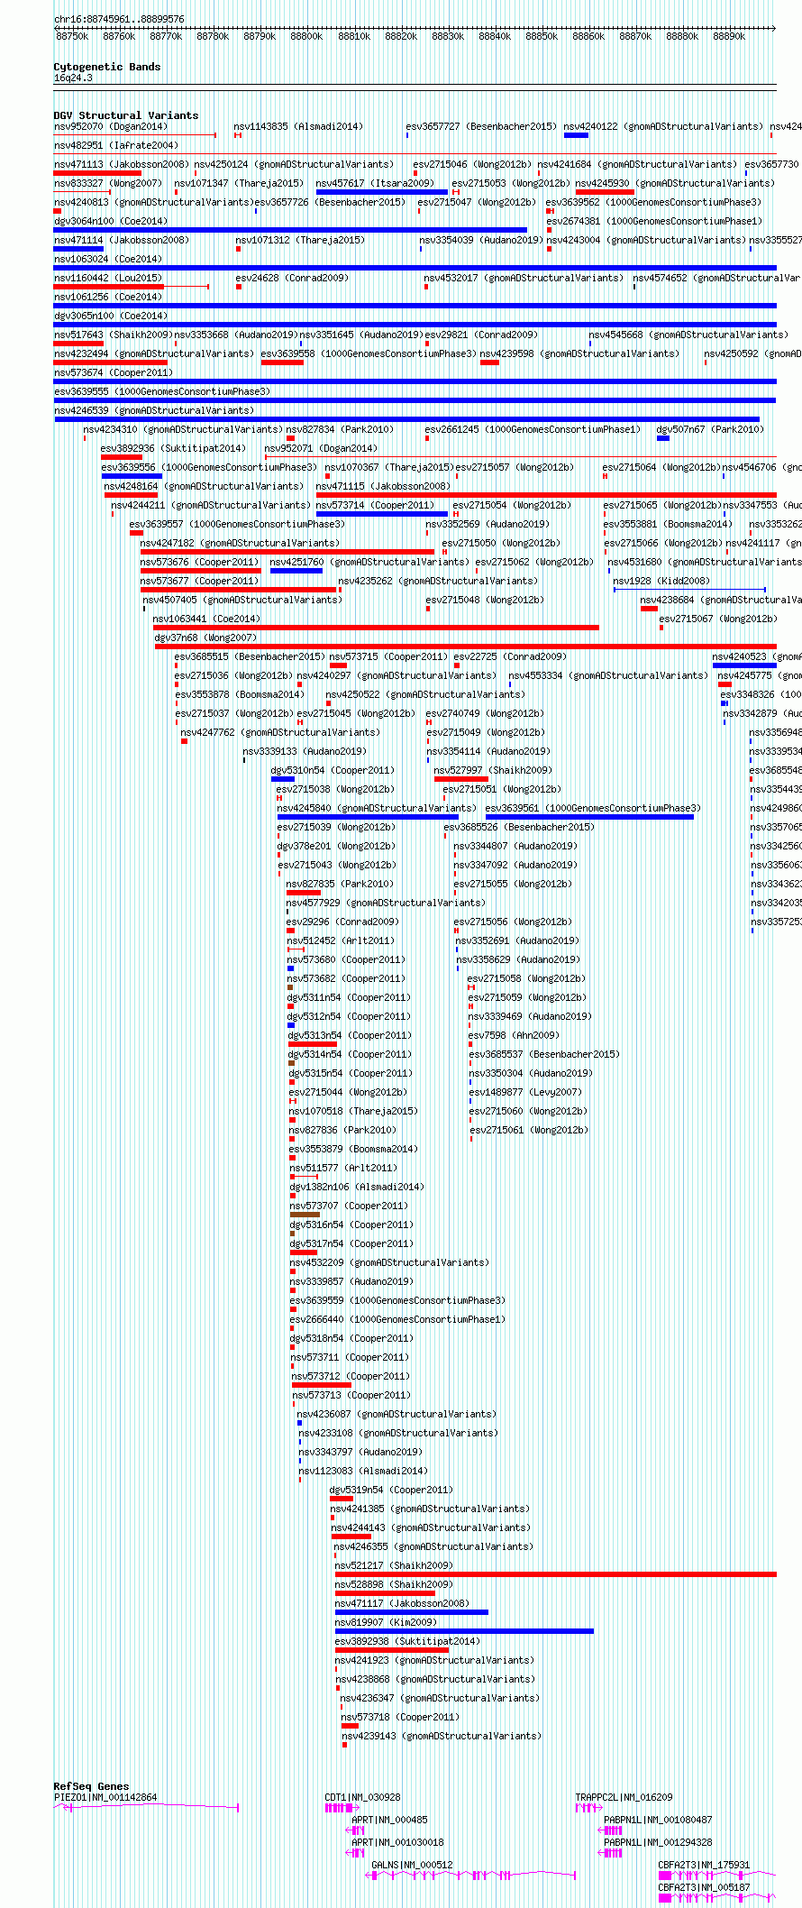The height and width of the screenshot is (1908, 802).
Task: Select dgv5319n54 (Cooper2011) label
Action: pyautogui.click(x=391, y=1490)
